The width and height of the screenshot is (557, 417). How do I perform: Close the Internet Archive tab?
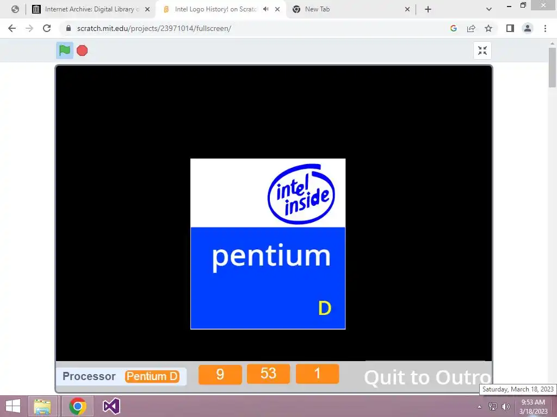(147, 9)
